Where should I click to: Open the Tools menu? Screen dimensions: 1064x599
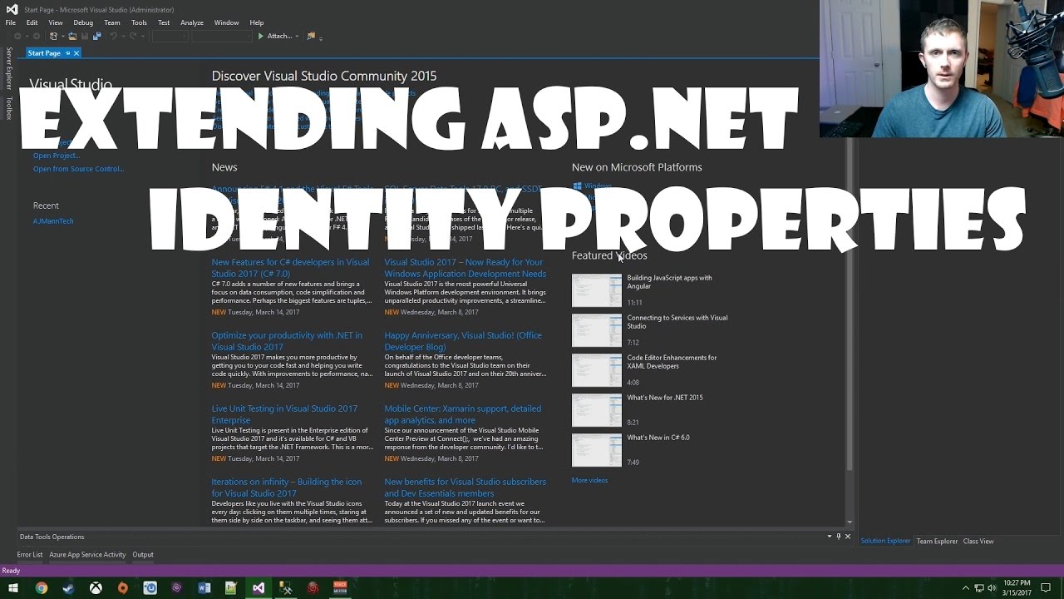click(x=139, y=22)
